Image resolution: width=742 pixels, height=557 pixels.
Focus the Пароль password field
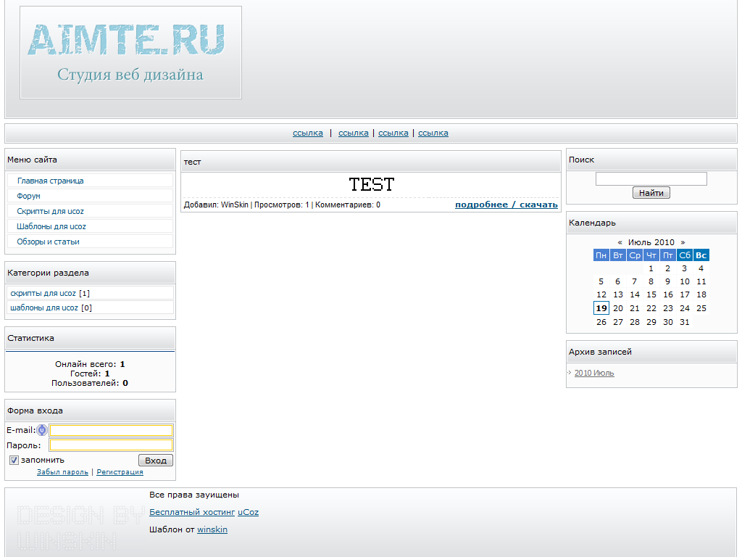coord(111,445)
